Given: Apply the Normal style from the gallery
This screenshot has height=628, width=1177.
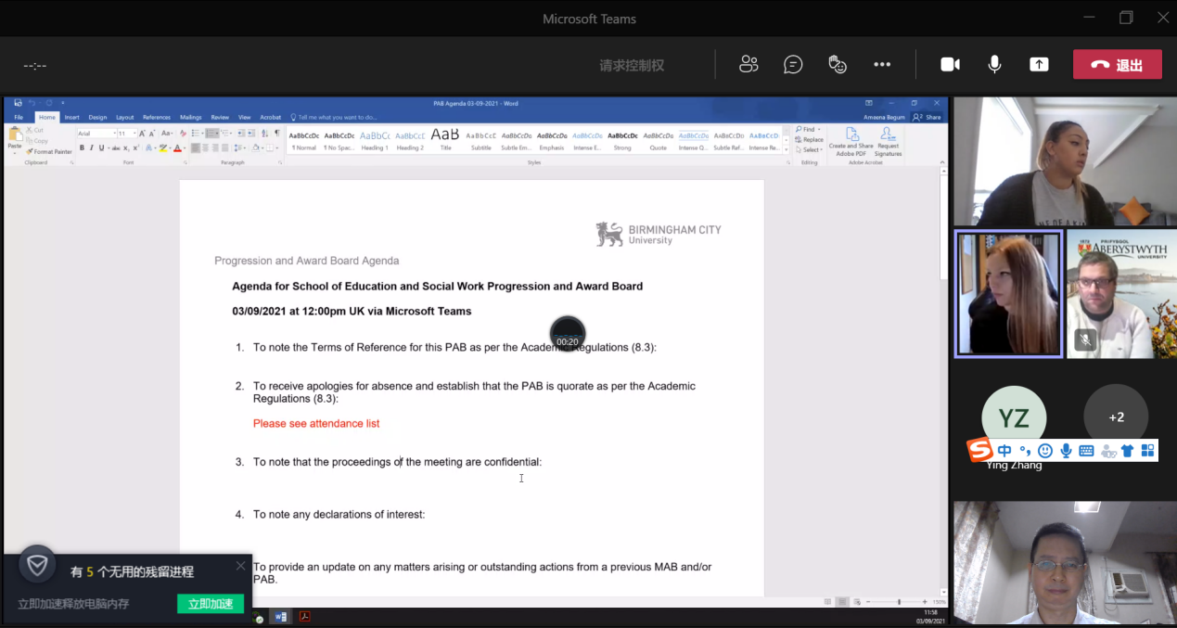Looking at the screenshot, I should (304, 140).
